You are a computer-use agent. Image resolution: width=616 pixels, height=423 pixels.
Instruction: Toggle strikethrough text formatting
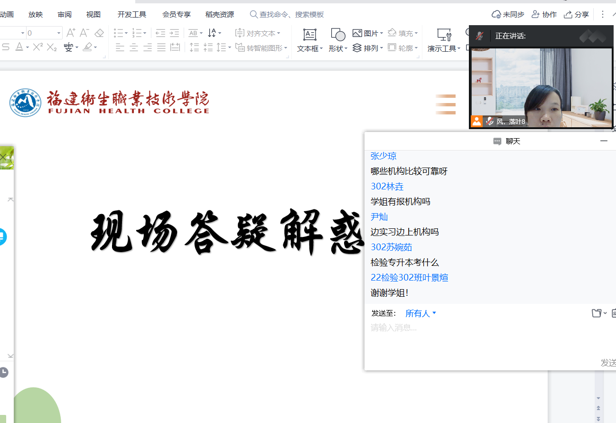pyautogui.click(x=6, y=47)
